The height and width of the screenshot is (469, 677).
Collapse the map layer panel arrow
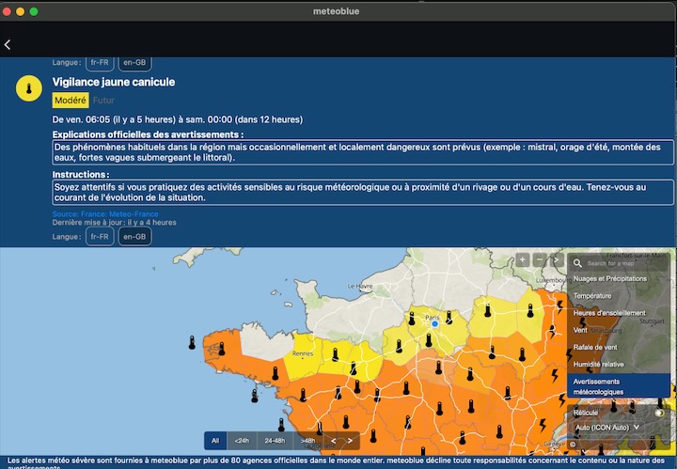(x=556, y=260)
